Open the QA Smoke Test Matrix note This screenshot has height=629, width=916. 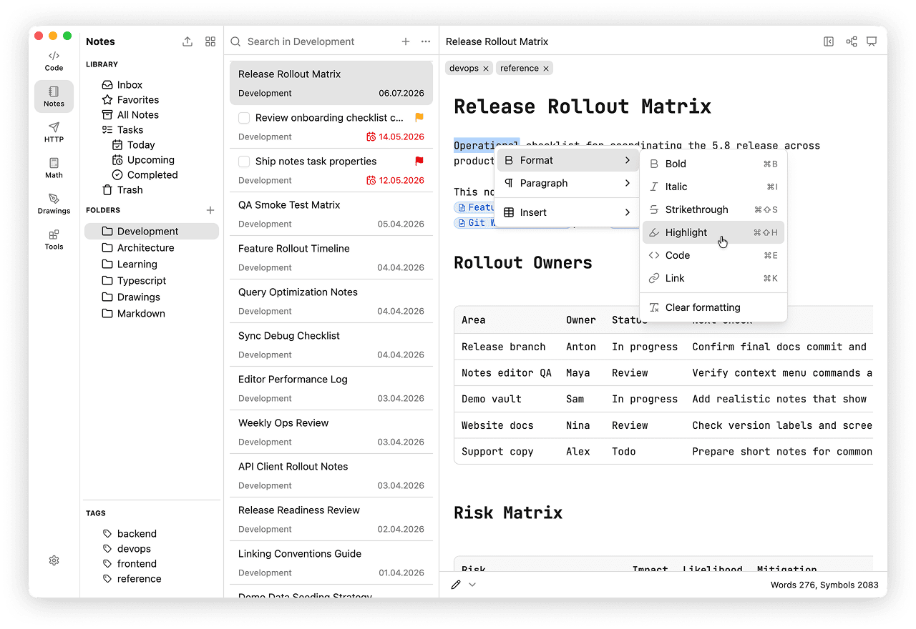click(x=331, y=214)
